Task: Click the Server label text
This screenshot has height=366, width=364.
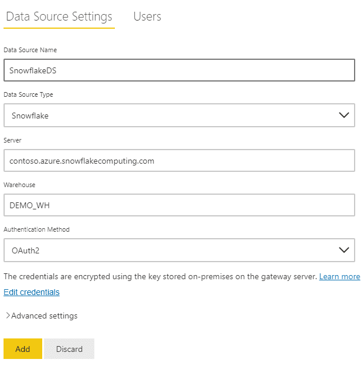Action: 12,140
